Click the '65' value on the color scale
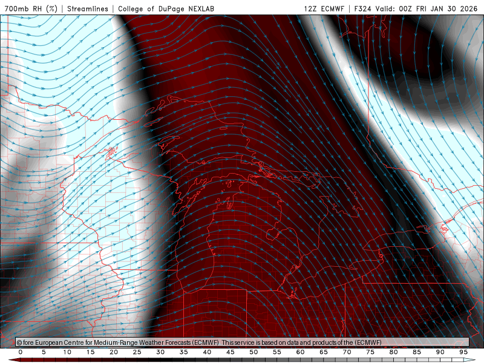This screenshot has width=484, height=363. (324, 352)
